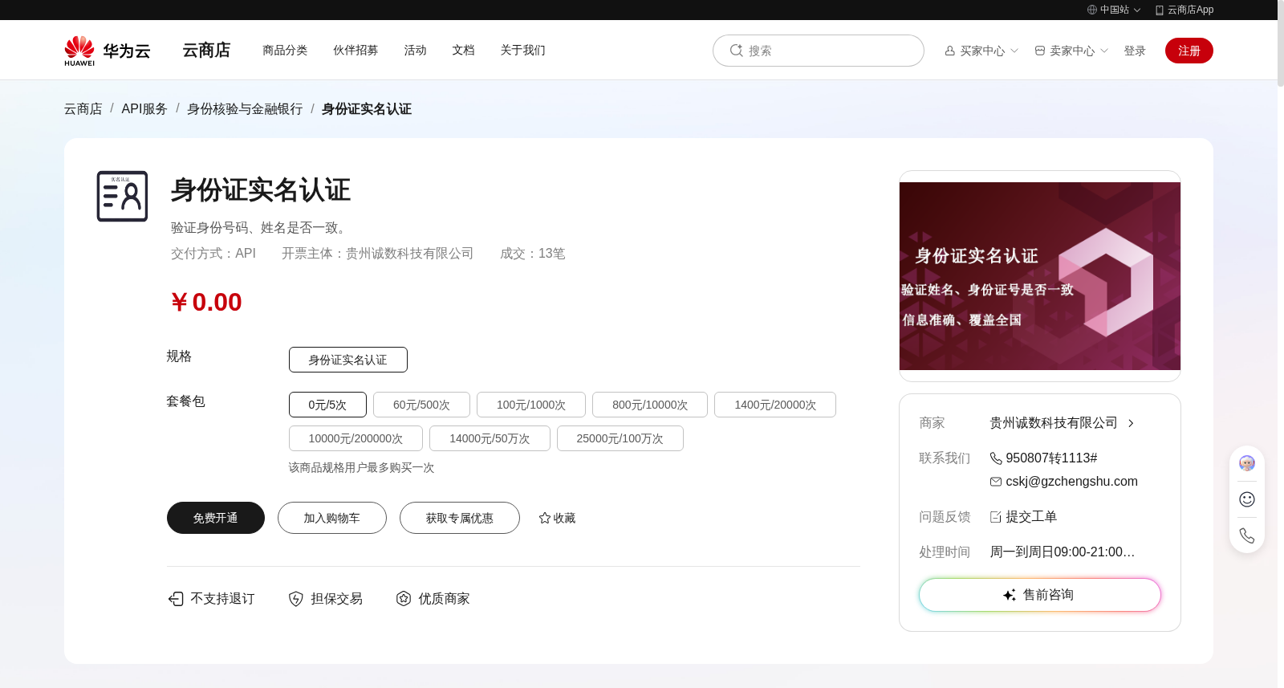Go to 身份核验与金融银行 breadcrumb
The width and height of the screenshot is (1284, 688).
pyautogui.click(x=245, y=109)
